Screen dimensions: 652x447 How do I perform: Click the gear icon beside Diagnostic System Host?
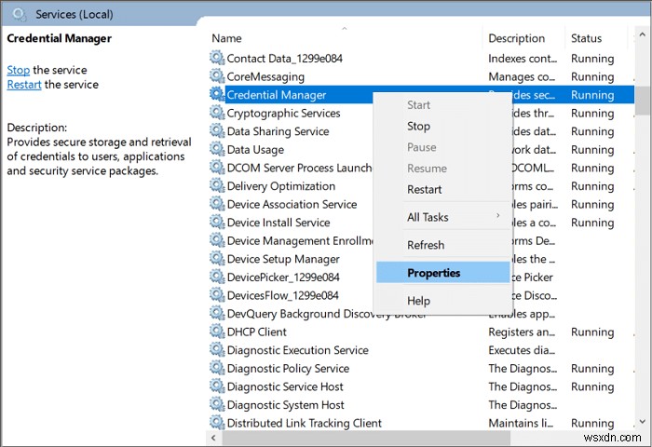tap(217, 405)
